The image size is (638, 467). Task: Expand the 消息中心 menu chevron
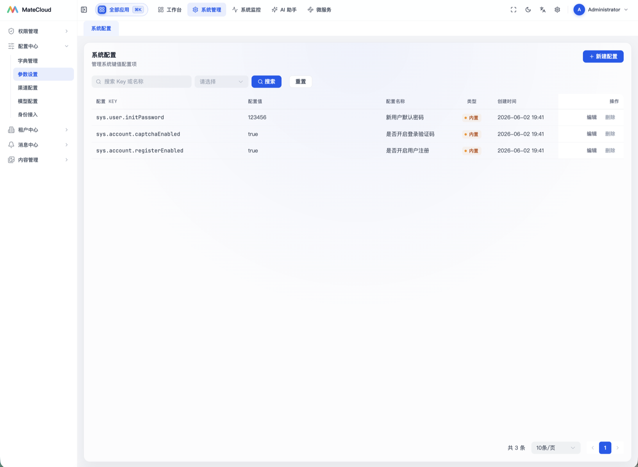click(x=67, y=145)
